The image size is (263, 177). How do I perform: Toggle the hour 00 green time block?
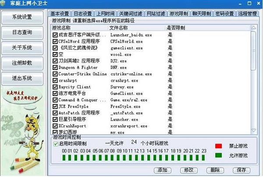click(64, 158)
